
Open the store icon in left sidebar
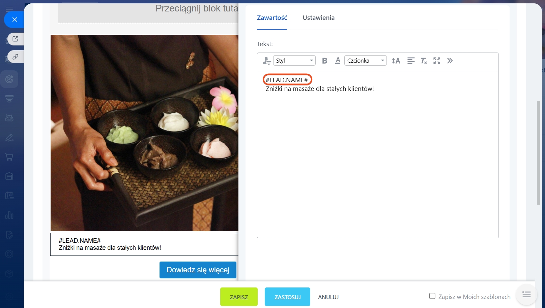point(9,176)
